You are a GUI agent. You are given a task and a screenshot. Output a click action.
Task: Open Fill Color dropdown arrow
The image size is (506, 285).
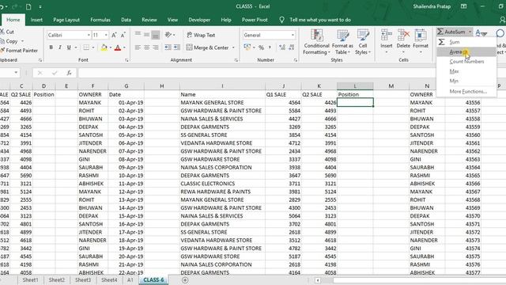111,47
